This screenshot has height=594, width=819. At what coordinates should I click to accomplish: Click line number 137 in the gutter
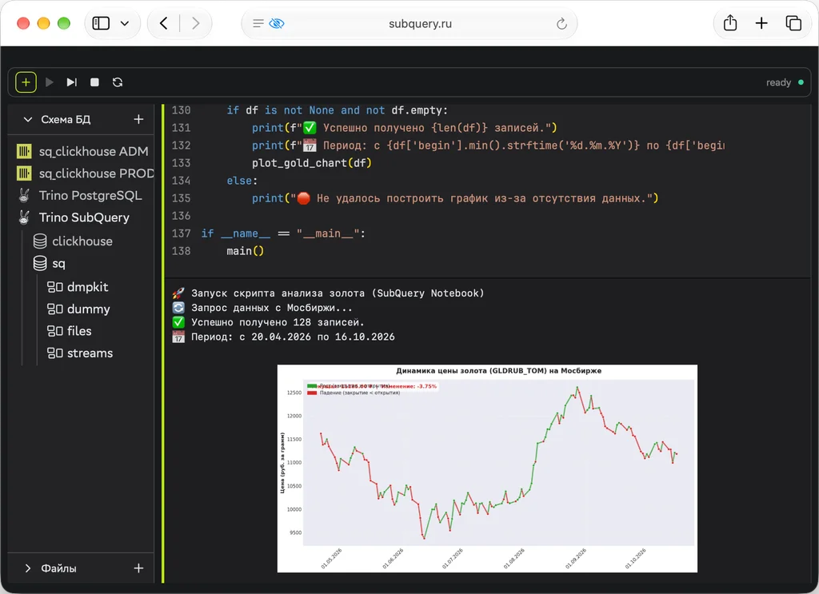[x=182, y=233]
